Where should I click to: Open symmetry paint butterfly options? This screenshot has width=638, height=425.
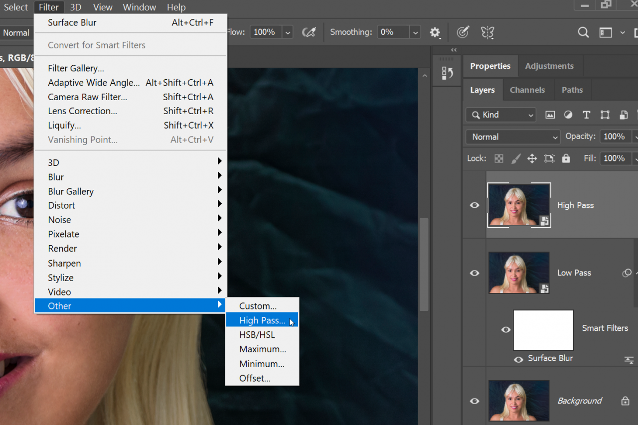487,32
